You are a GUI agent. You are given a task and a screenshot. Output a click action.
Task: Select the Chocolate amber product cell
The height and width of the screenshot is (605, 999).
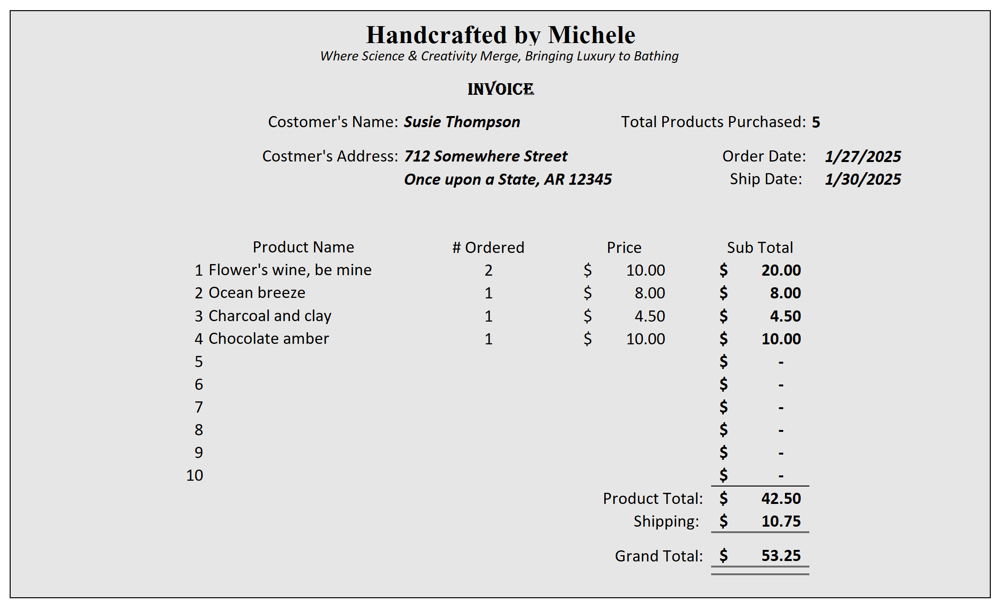click(x=268, y=339)
